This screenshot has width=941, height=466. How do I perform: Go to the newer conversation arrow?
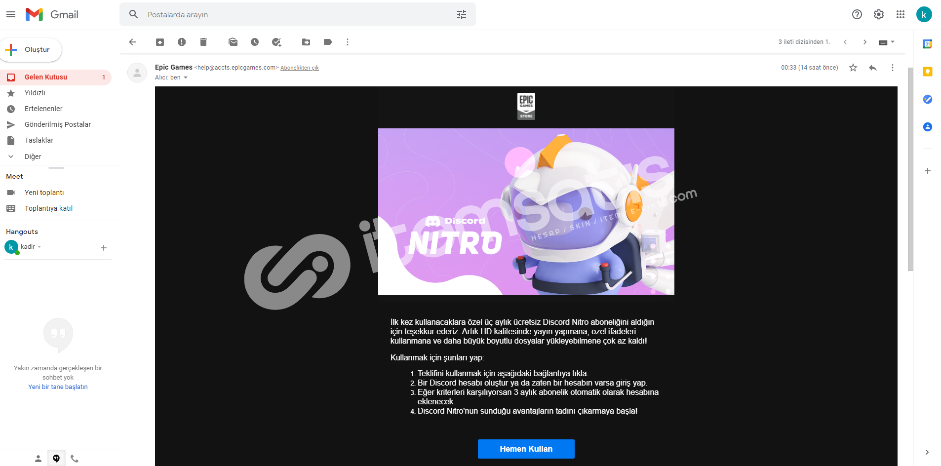click(845, 42)
